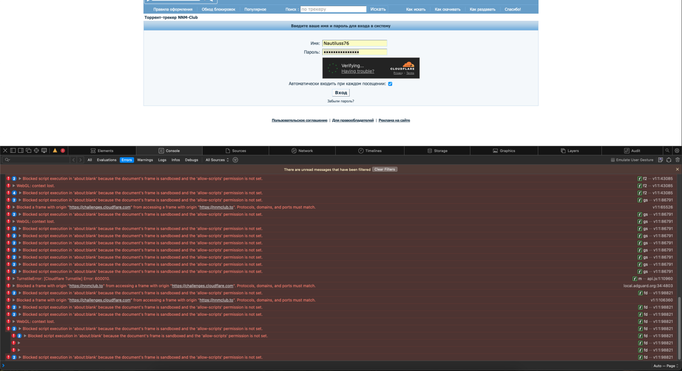Click the red error count icon
The height and width of the screenshot is (371, 682).
pyautogui.click(x=63, y=150)
